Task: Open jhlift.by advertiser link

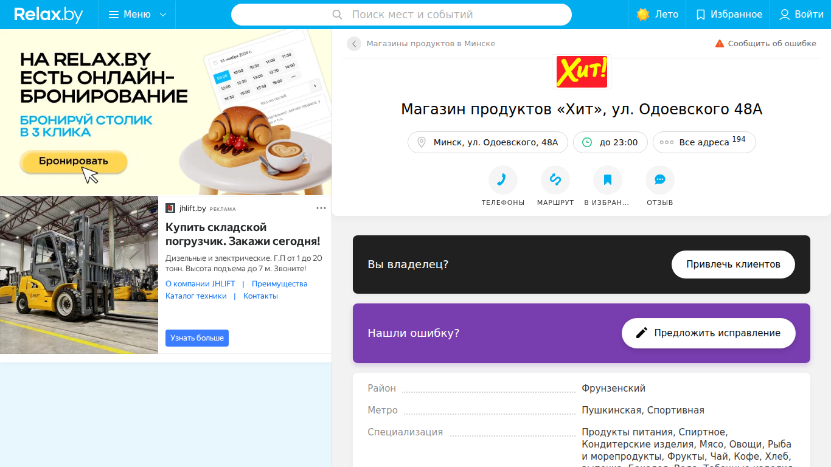Action: [193, 208]
